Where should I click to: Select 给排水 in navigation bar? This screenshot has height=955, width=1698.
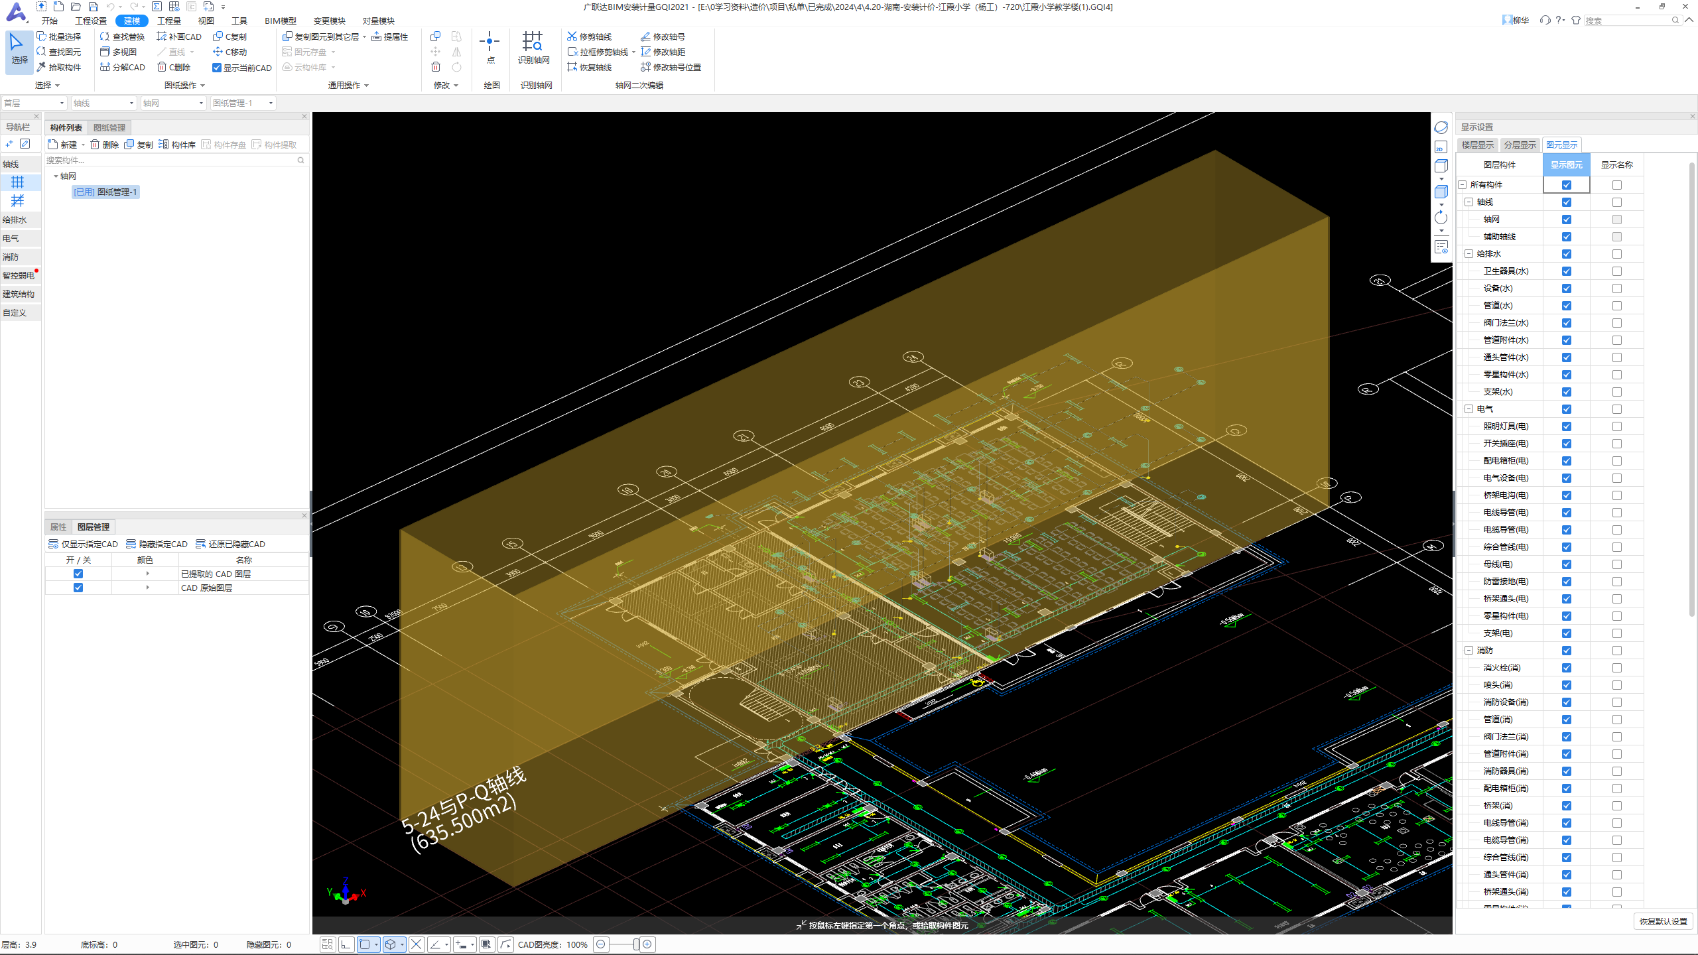click(x=21, y=220)
